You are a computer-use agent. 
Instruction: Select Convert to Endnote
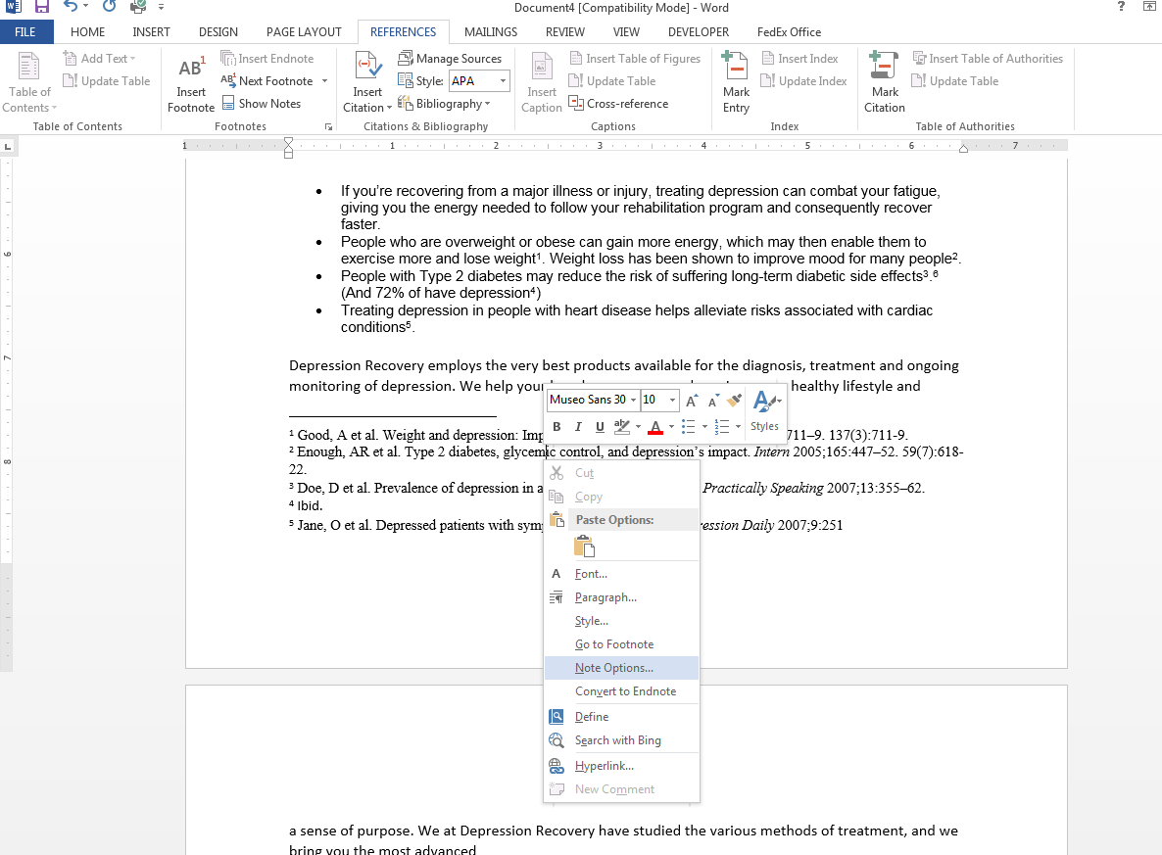tap(625, 691)
